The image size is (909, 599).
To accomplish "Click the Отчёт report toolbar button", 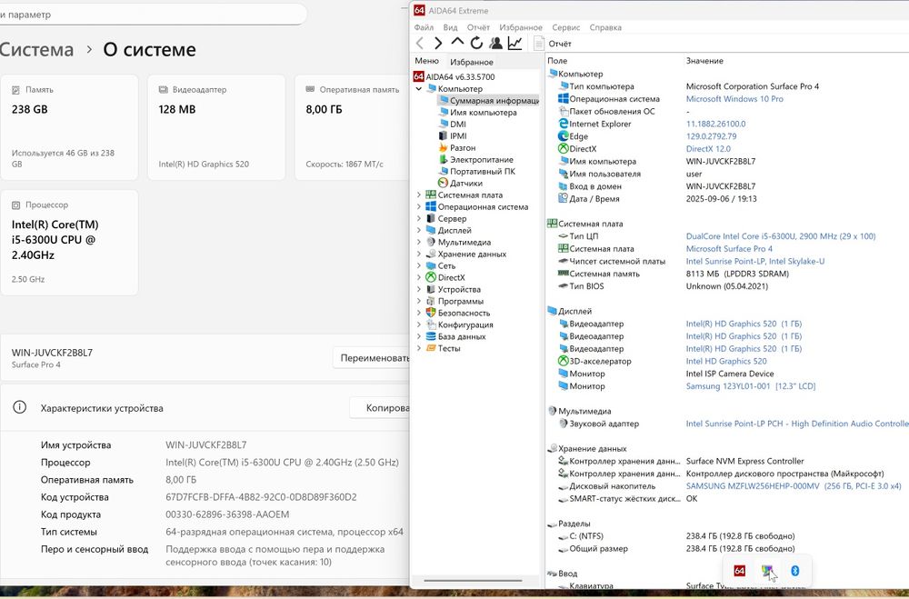I will click(553, 44).
